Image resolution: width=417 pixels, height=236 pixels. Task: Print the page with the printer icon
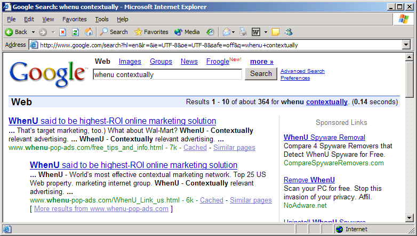243,32
